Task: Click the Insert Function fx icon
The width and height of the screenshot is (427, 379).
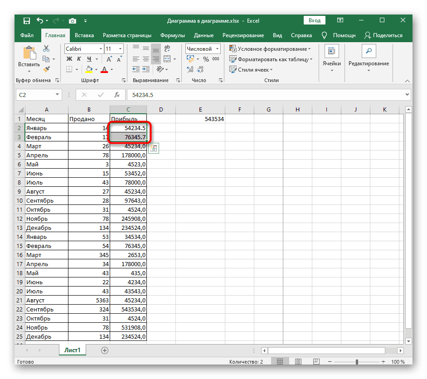Action: tap(116, 95)
